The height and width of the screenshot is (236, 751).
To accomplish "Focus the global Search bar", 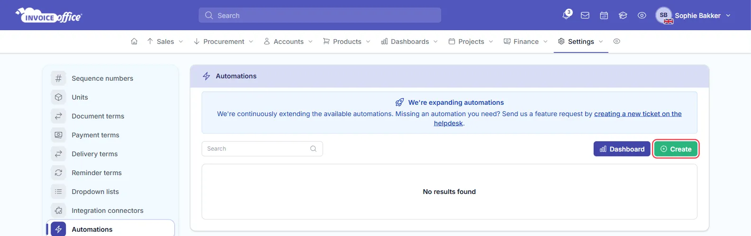I will point(320,15).
